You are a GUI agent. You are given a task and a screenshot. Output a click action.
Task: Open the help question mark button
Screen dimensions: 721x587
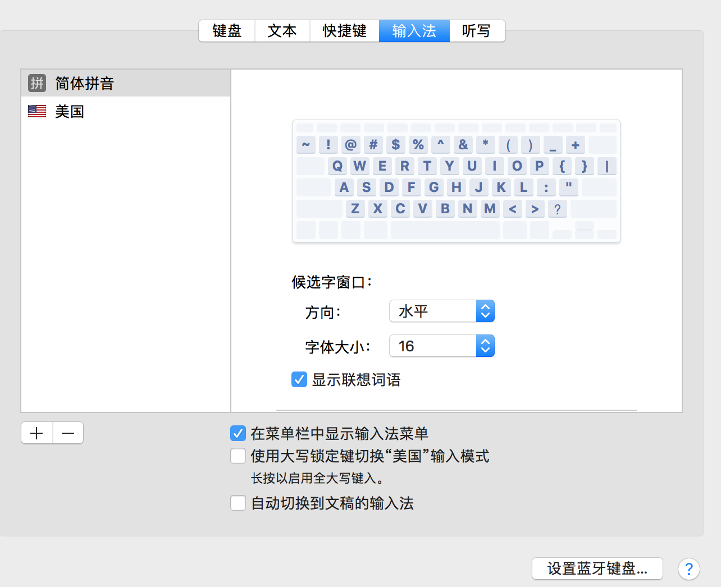[x=688, y=569]
